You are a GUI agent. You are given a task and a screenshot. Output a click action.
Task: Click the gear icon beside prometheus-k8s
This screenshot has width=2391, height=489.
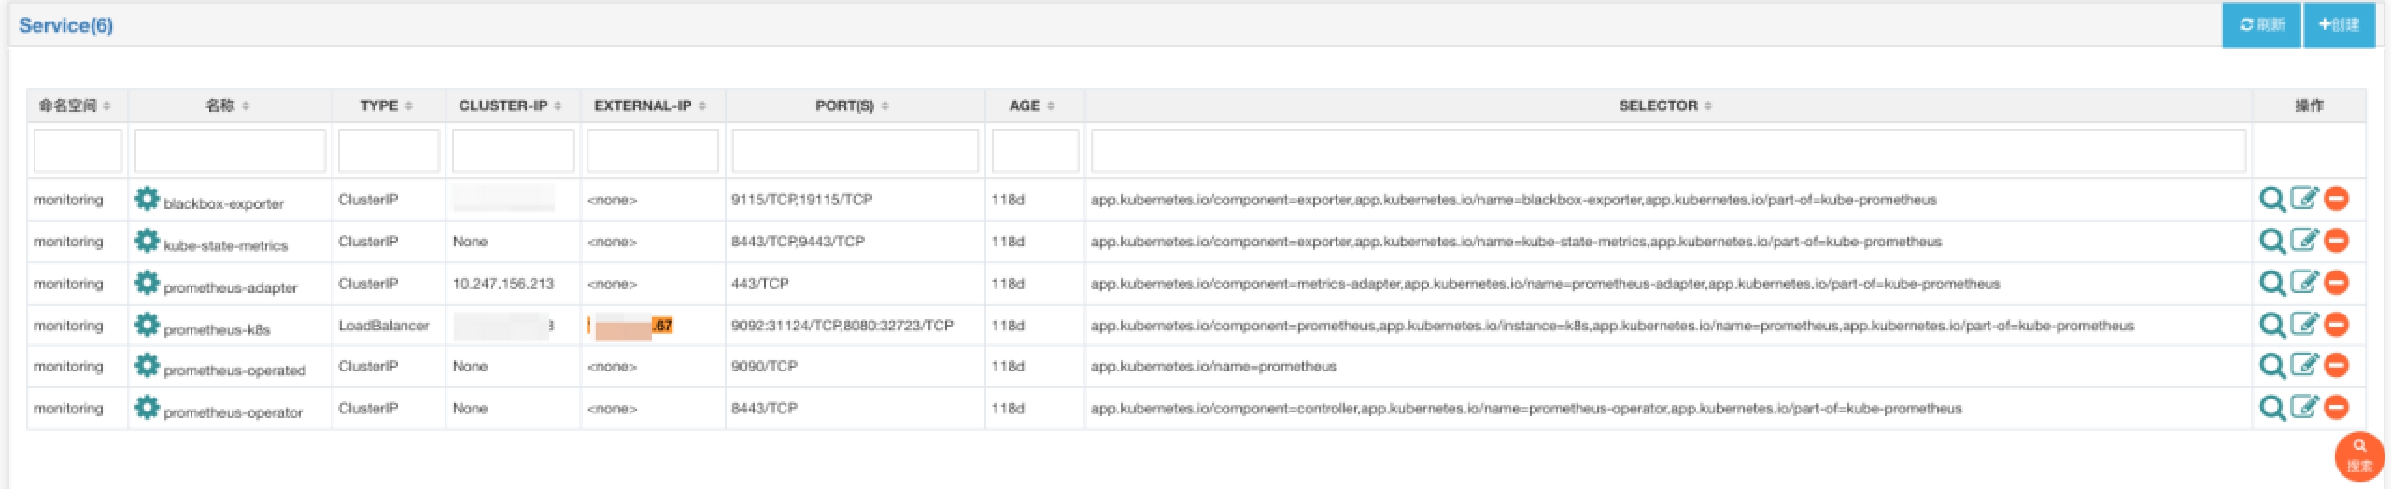[147, 325]
